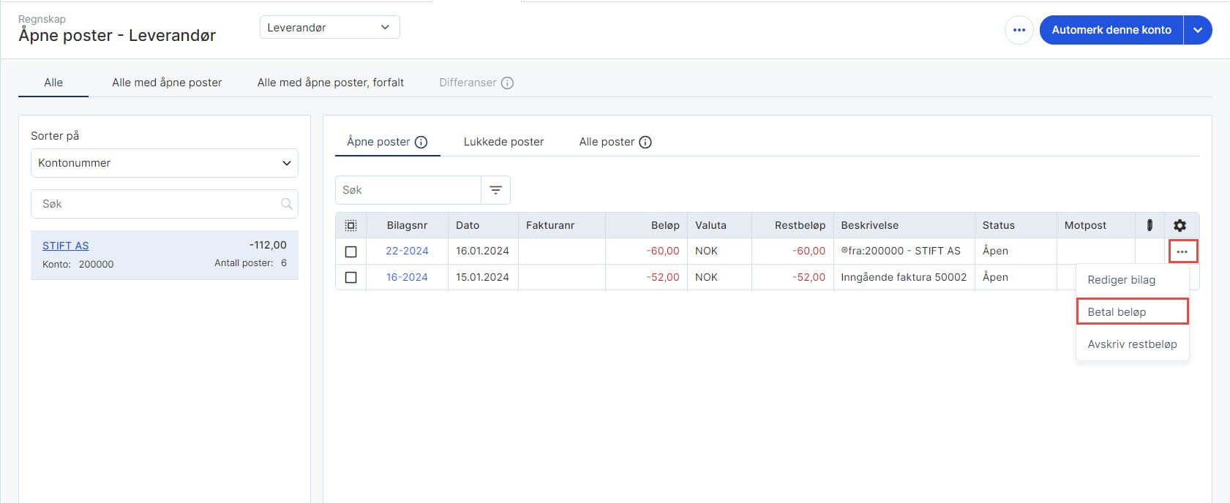Open the STIFT AS supplier link

point(65,246)
